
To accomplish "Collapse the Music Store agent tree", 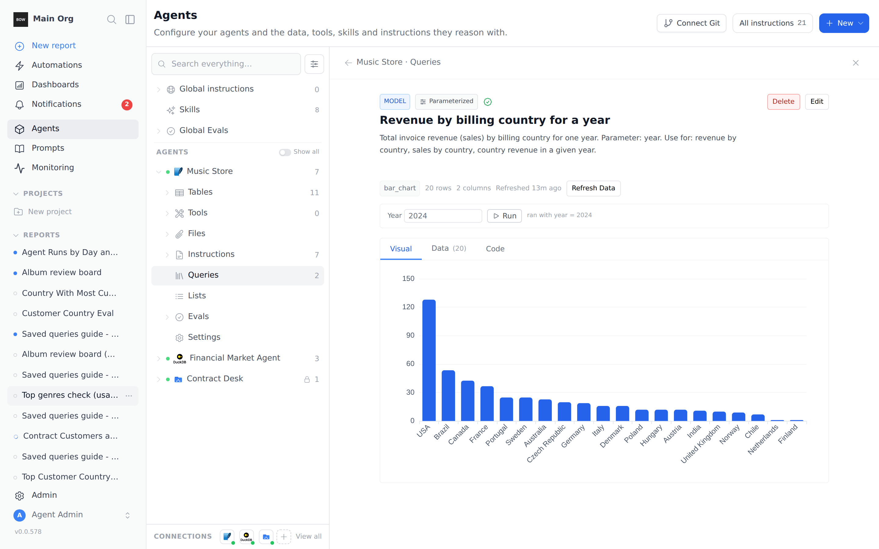I will [x=159, y=172].
